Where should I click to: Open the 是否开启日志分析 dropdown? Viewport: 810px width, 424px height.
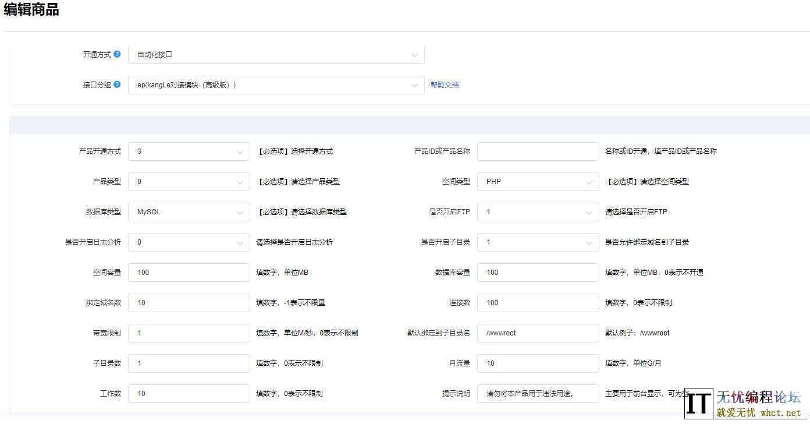[189, 242]
